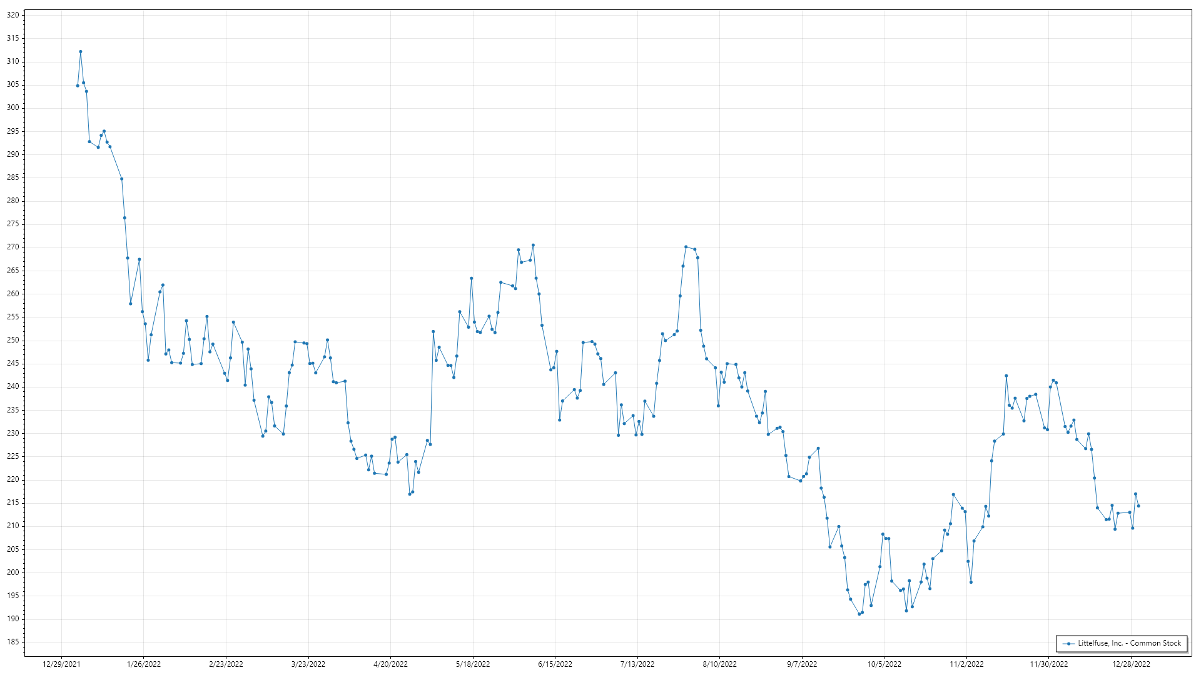This screenshot has height=675, width=1201.
Task: Click the 3/23/2022 x-axis date label
Action: coord(308,664)
